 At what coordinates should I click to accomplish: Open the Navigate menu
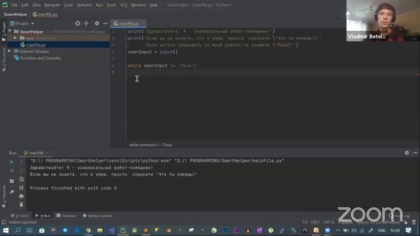click(52, 5)
